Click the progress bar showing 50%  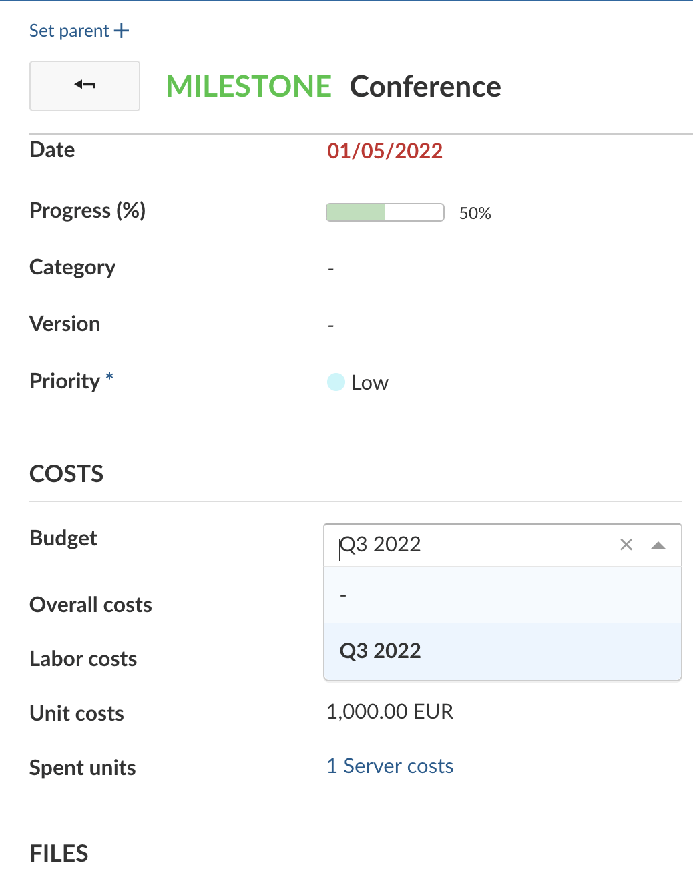[385, 212]
